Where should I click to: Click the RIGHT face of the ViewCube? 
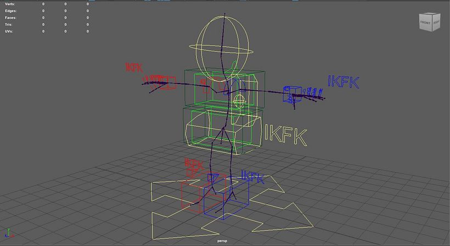point(436,22)
